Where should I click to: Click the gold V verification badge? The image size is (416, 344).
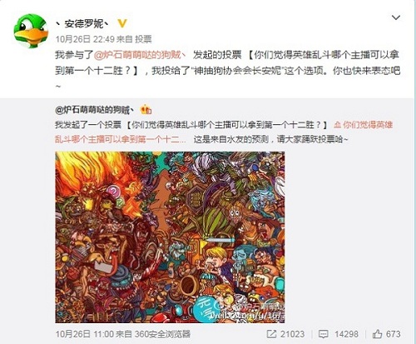click(122, 24)
